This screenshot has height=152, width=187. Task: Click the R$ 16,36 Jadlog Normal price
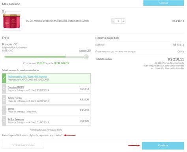coord(84,99)
